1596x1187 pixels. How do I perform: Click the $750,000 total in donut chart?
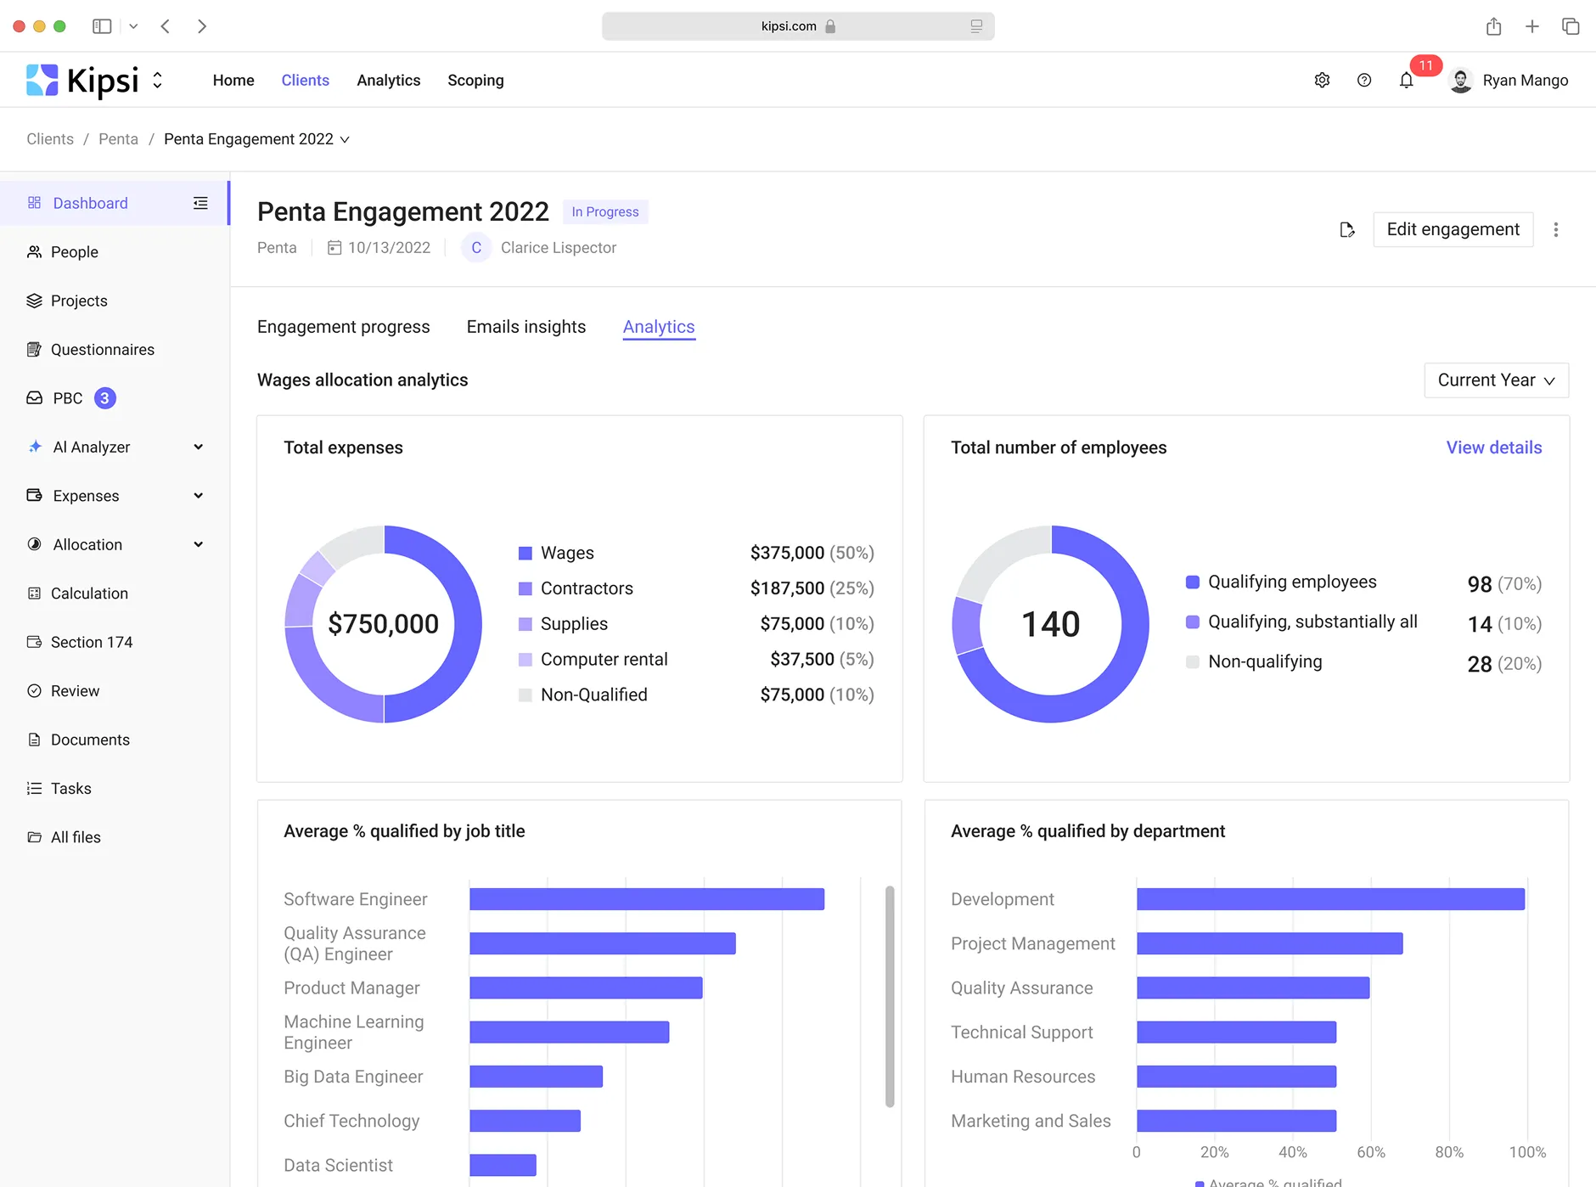(x=384, y=624)
